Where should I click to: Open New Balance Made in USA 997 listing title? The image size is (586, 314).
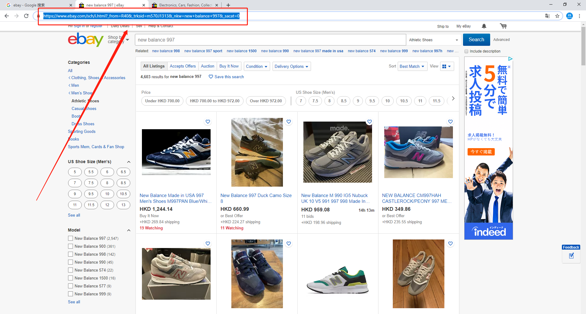[x=175, y=198]
